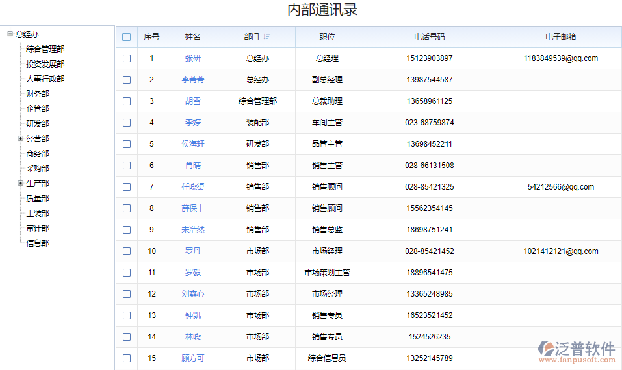Open the contact name 侯海轩

click(192, 144)
